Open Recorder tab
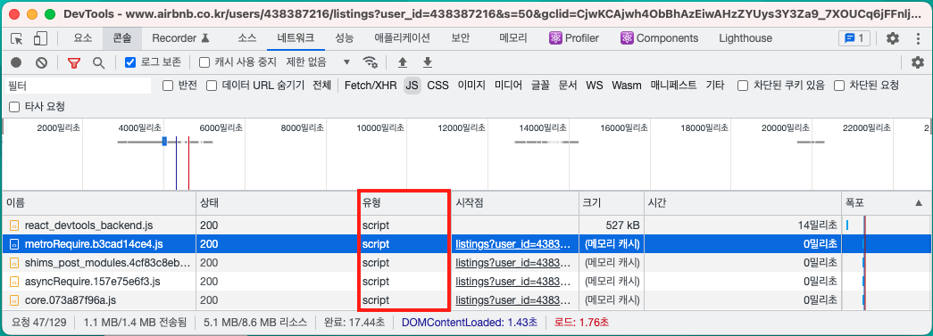 180,38
